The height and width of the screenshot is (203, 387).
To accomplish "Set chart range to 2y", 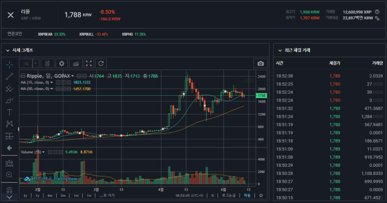I will [26, 195].
